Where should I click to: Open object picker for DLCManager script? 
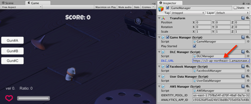[x=248, y=56]
